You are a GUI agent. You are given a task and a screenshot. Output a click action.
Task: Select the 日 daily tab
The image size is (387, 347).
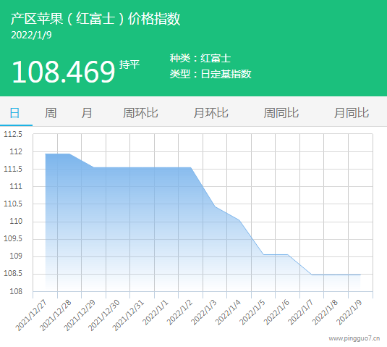[x=14, y=113]
